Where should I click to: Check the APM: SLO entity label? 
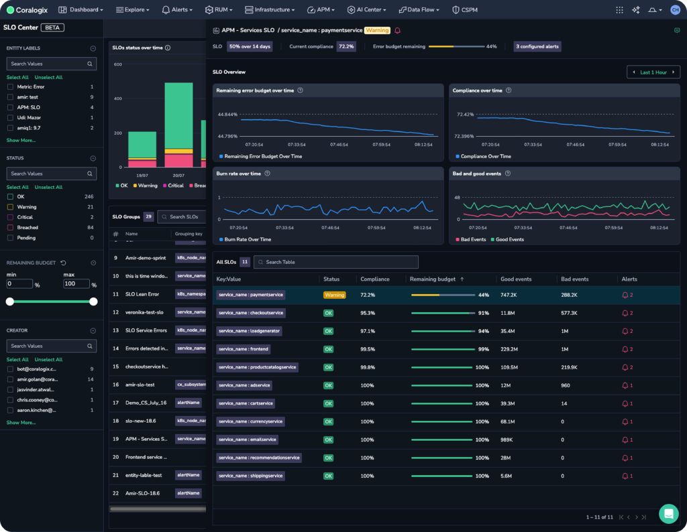[10, 107]
